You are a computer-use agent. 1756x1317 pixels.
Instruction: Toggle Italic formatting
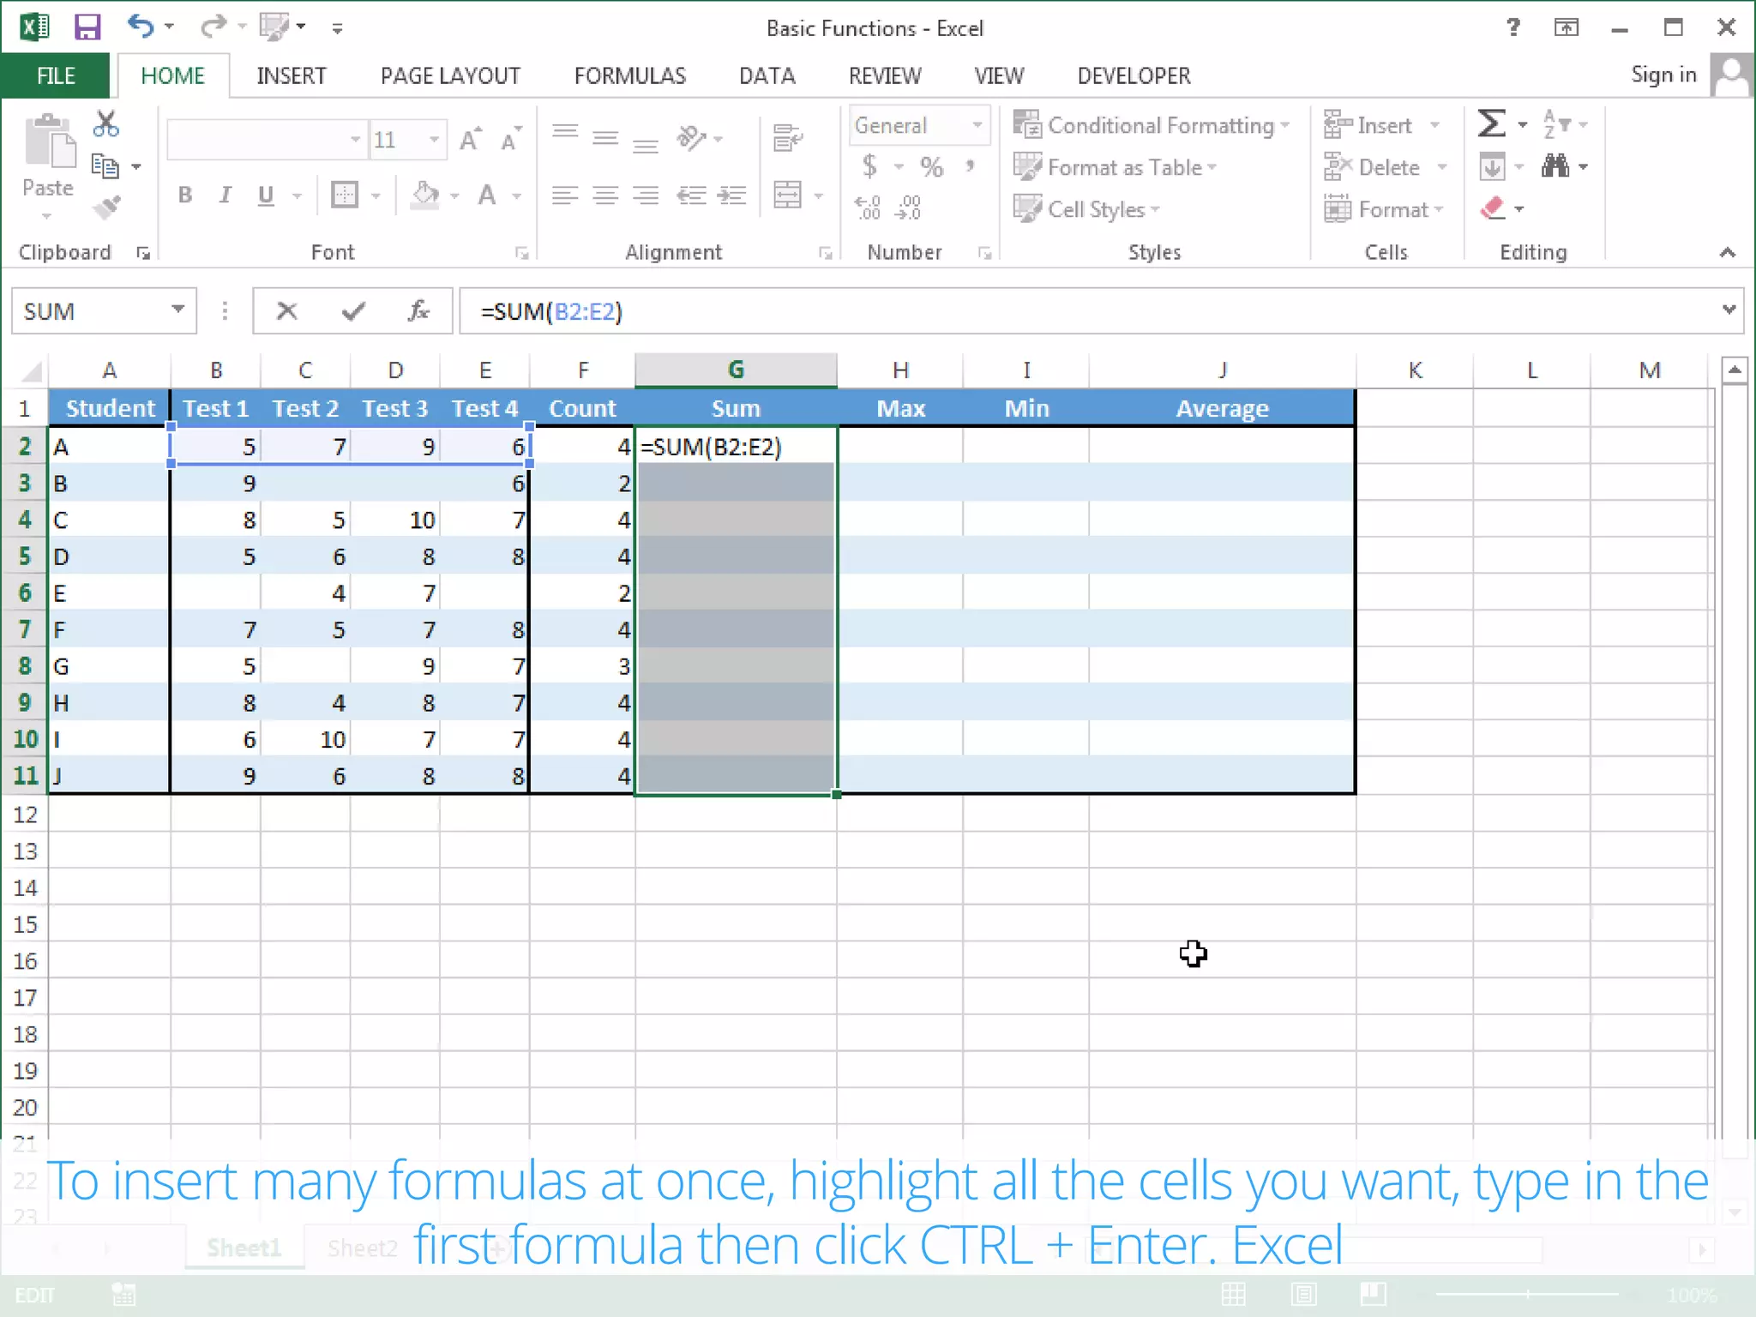tap(226, 195)
